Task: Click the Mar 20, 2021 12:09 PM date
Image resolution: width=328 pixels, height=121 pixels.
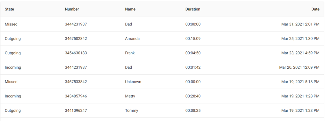Action: pos(299,67)
